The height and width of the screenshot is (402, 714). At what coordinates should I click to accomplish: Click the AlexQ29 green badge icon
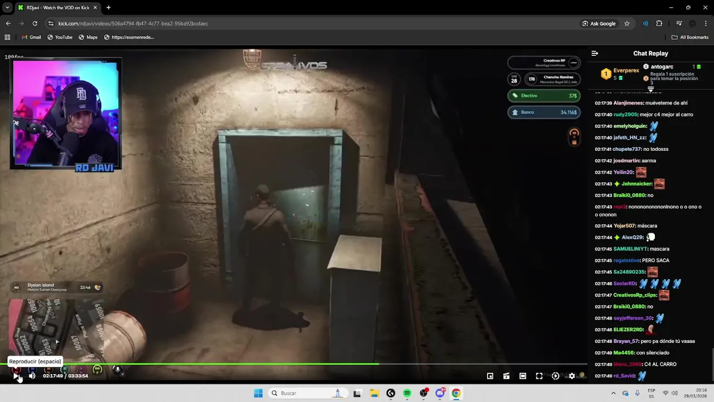click(x=617, y=237)
